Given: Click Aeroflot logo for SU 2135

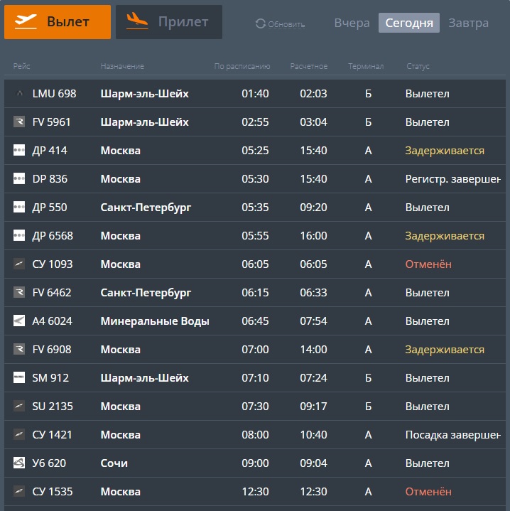Looking at the screenshot, I should [19, 406].
